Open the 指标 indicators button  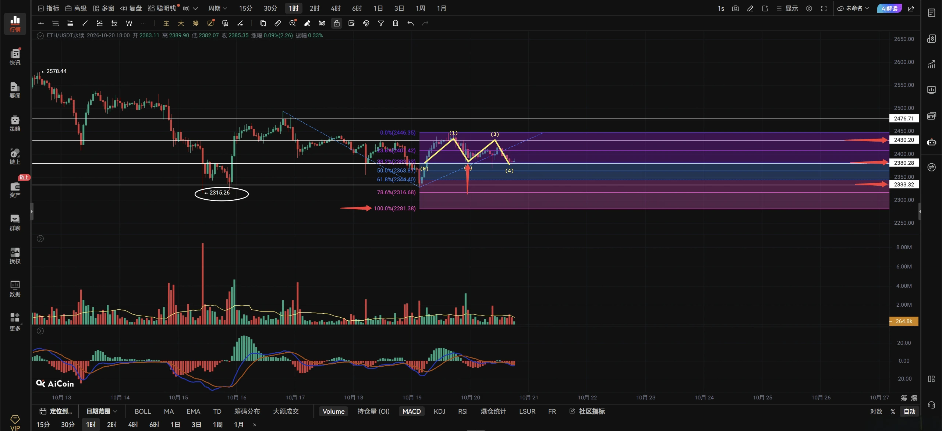49,8
